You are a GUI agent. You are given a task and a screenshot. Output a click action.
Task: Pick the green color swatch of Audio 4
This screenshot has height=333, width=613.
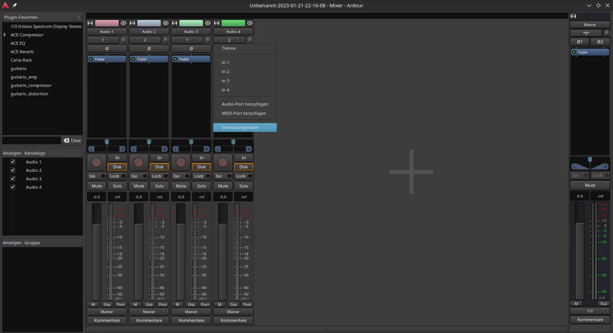pos(233,23)
